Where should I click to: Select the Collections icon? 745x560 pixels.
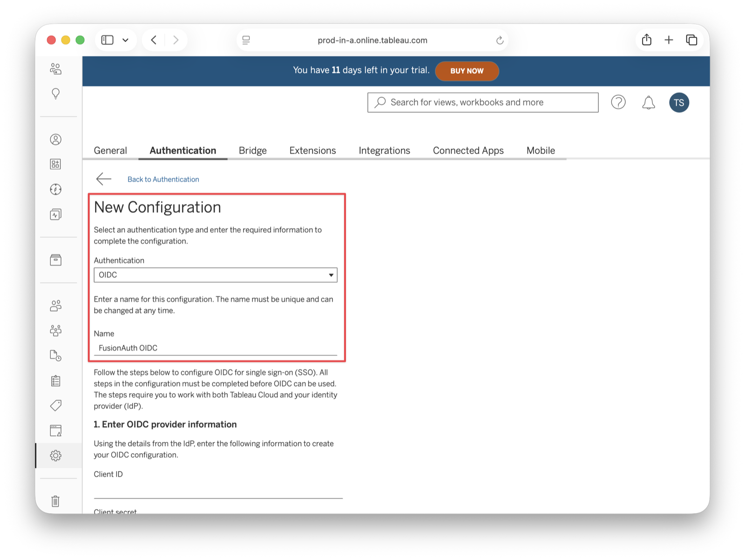click(x=56, y=164)
